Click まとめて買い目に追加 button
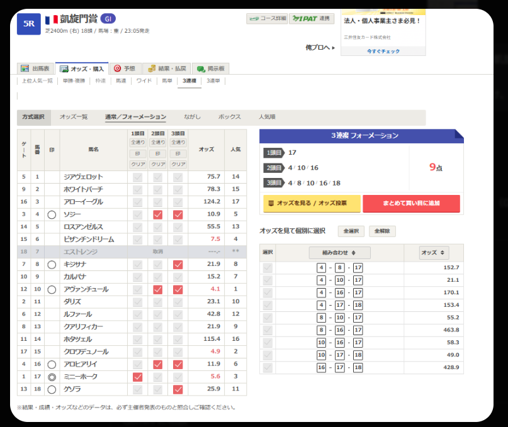 click(411, 204)
